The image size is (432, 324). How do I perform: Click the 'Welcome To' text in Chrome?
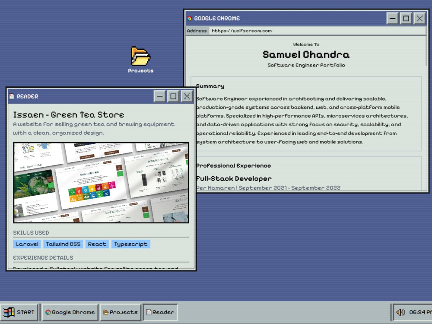point(306,44)
